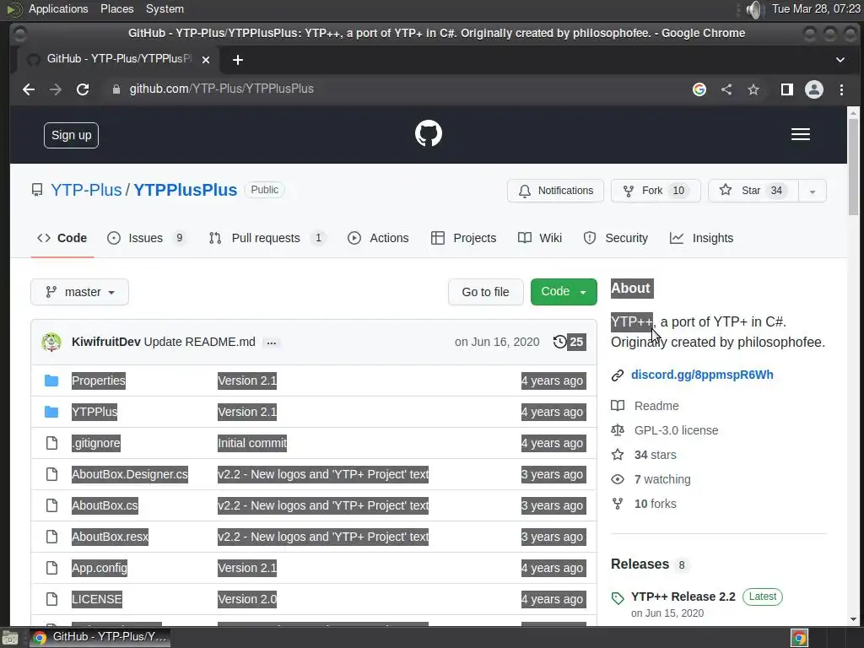864x648 pixels.
Task: Click the Sign up button
Action: 71,136
